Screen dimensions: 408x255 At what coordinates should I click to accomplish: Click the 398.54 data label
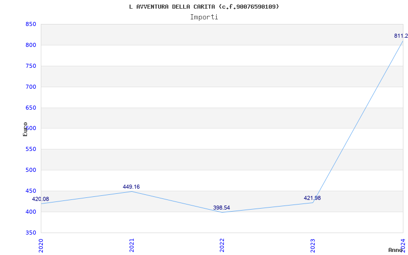(221, 208)
